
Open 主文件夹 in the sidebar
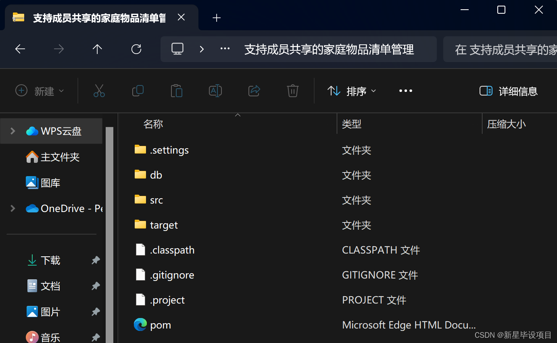coord(52,157)
